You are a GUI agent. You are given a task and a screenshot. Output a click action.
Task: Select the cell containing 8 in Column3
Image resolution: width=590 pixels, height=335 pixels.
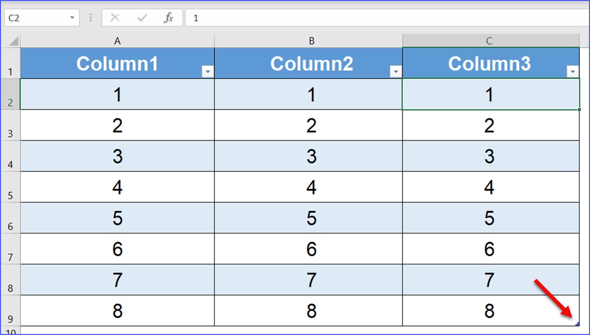point(490,310)
